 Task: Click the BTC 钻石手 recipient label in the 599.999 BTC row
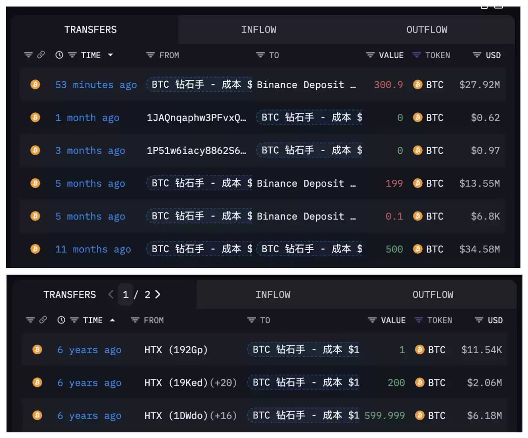point(303,416)
